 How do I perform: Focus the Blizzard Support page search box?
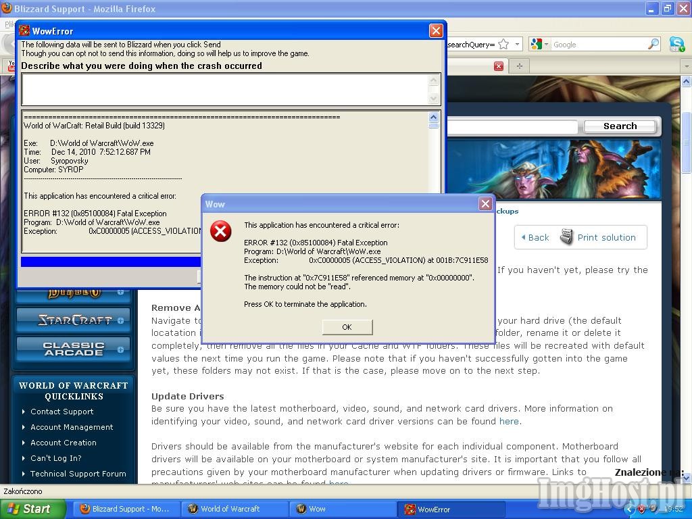pos(512,126)
